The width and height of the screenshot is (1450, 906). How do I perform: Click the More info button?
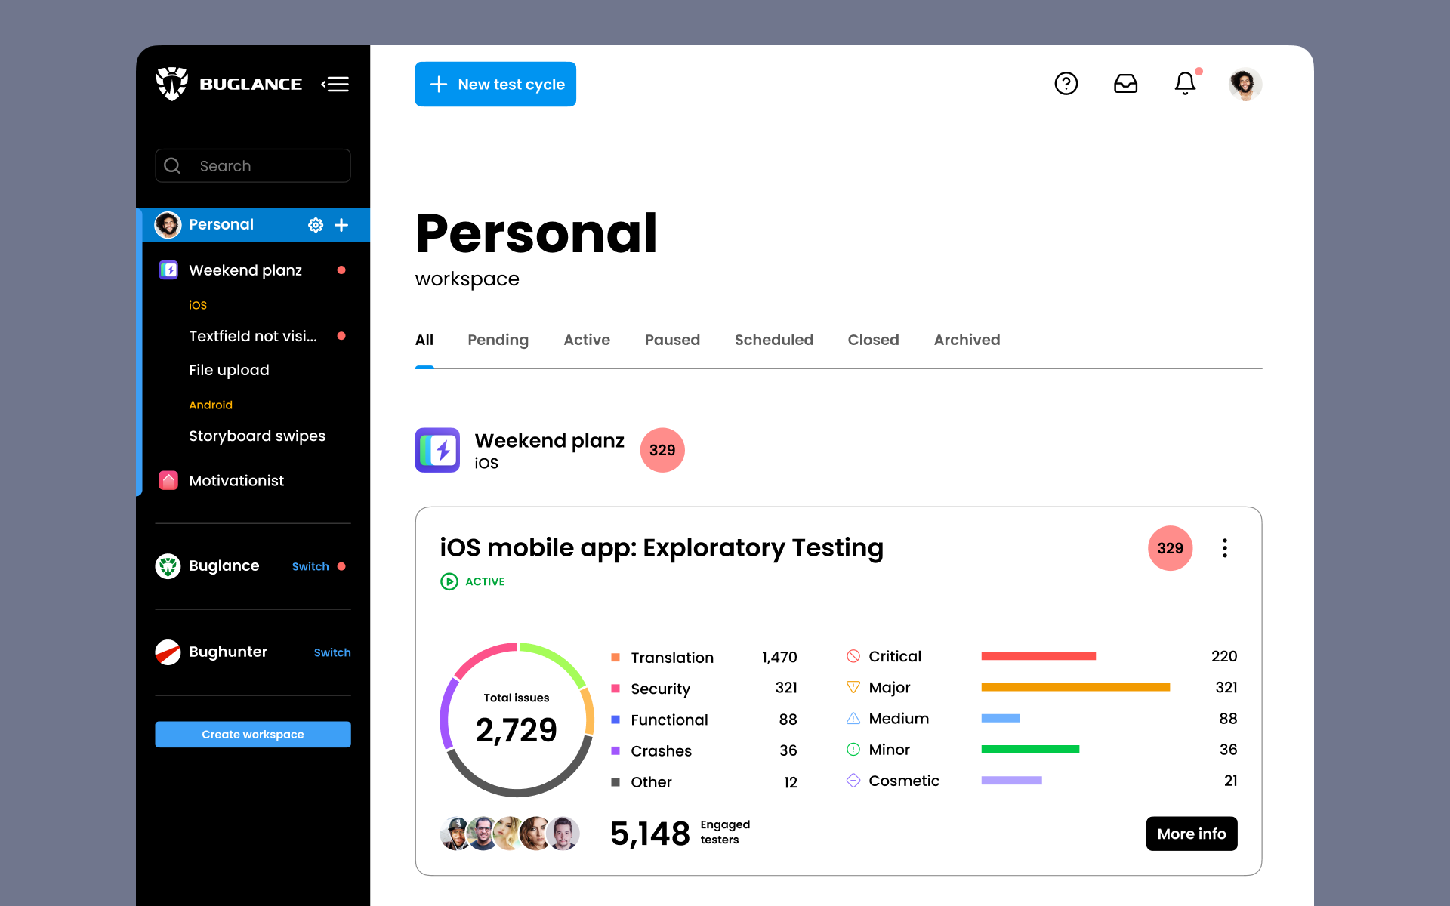[1192, 834]
